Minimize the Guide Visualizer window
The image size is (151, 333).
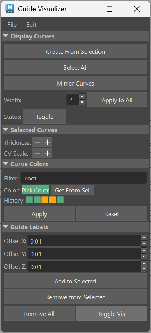(x=83, y=9)
